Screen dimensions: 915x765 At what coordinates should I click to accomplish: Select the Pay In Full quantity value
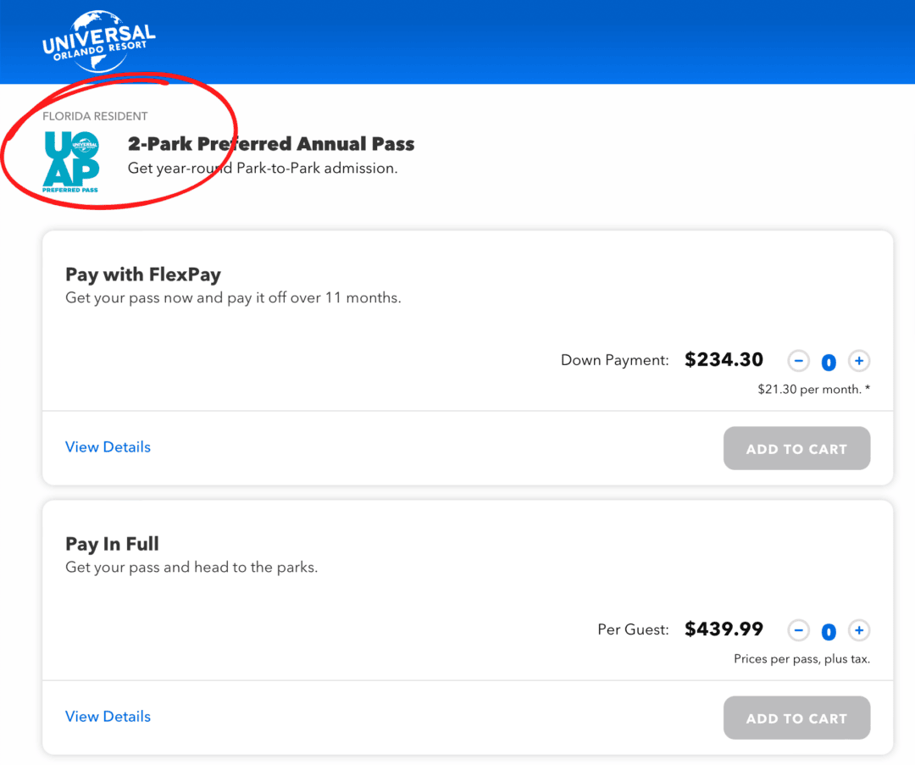(829, 631)
